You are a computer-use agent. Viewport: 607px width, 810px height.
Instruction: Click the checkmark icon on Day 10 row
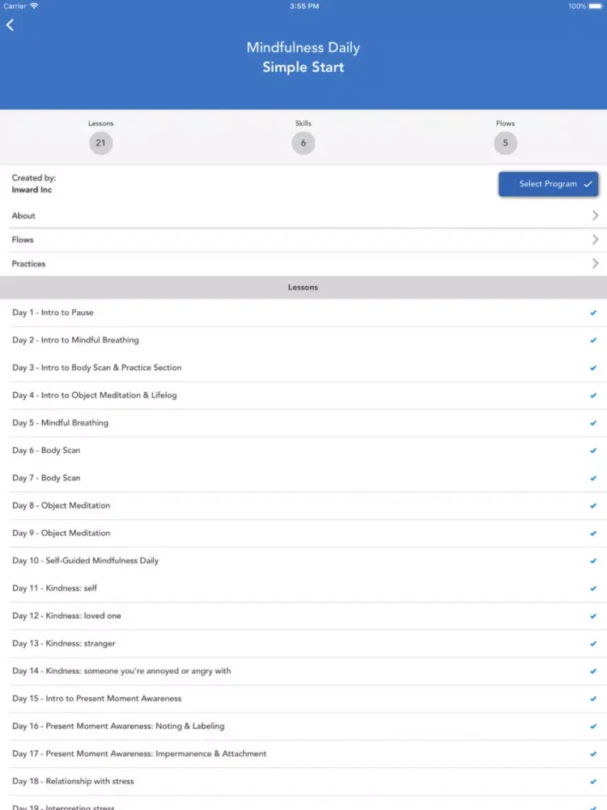593,561
